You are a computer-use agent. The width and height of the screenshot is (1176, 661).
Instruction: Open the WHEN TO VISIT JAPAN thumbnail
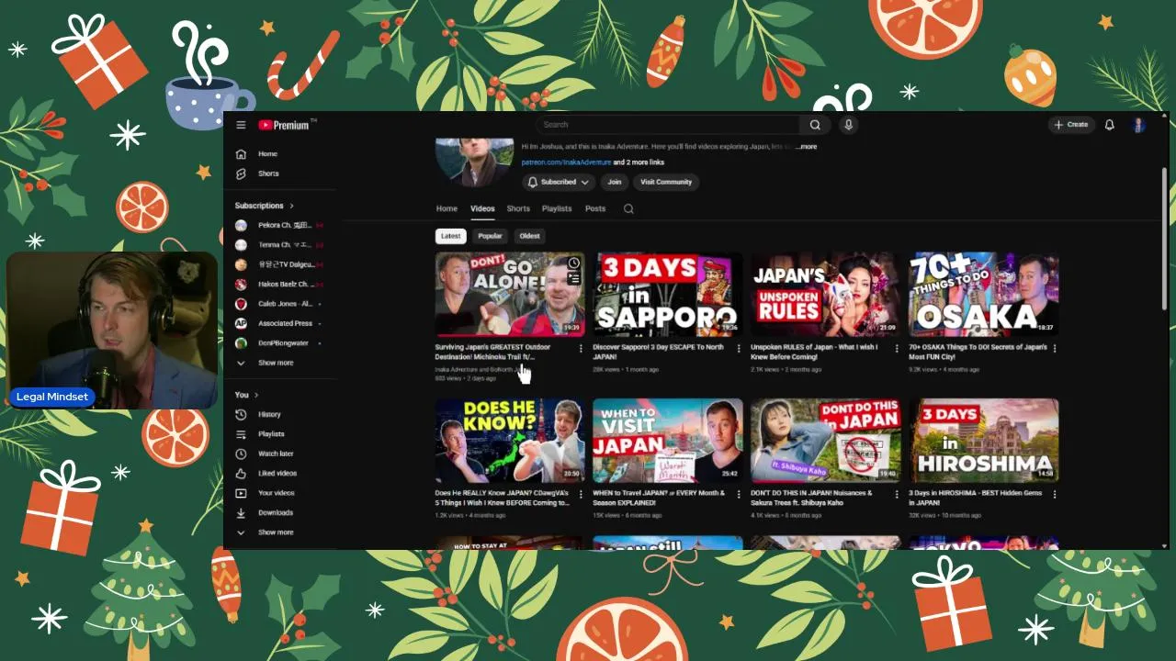point(668,441)
